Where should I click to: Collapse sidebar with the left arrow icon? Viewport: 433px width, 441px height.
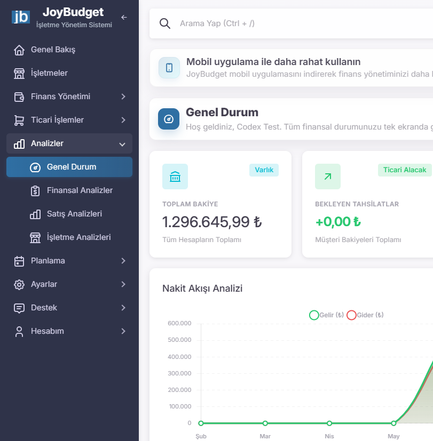pos(124,18)
